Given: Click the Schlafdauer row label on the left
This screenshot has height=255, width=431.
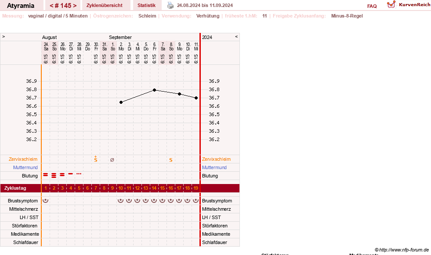Looking at the screenshot, I should 25,242.
